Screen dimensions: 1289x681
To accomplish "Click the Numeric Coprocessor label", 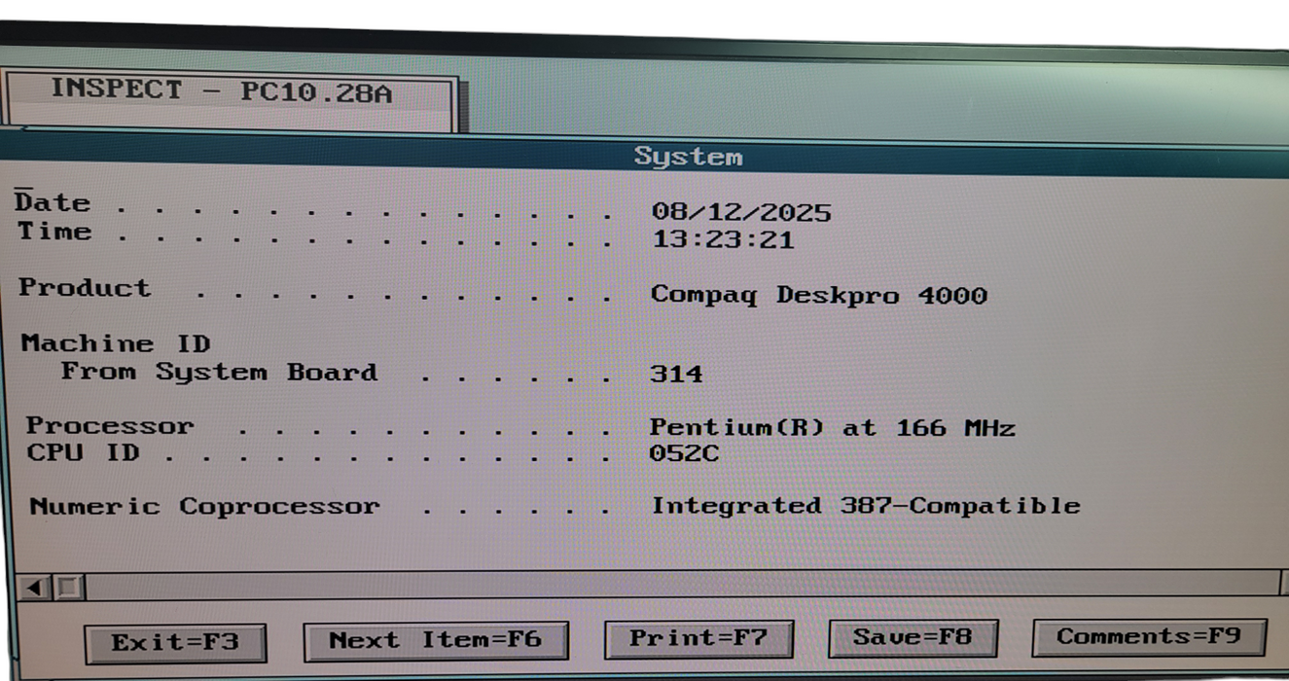I will tap(204, 507).
